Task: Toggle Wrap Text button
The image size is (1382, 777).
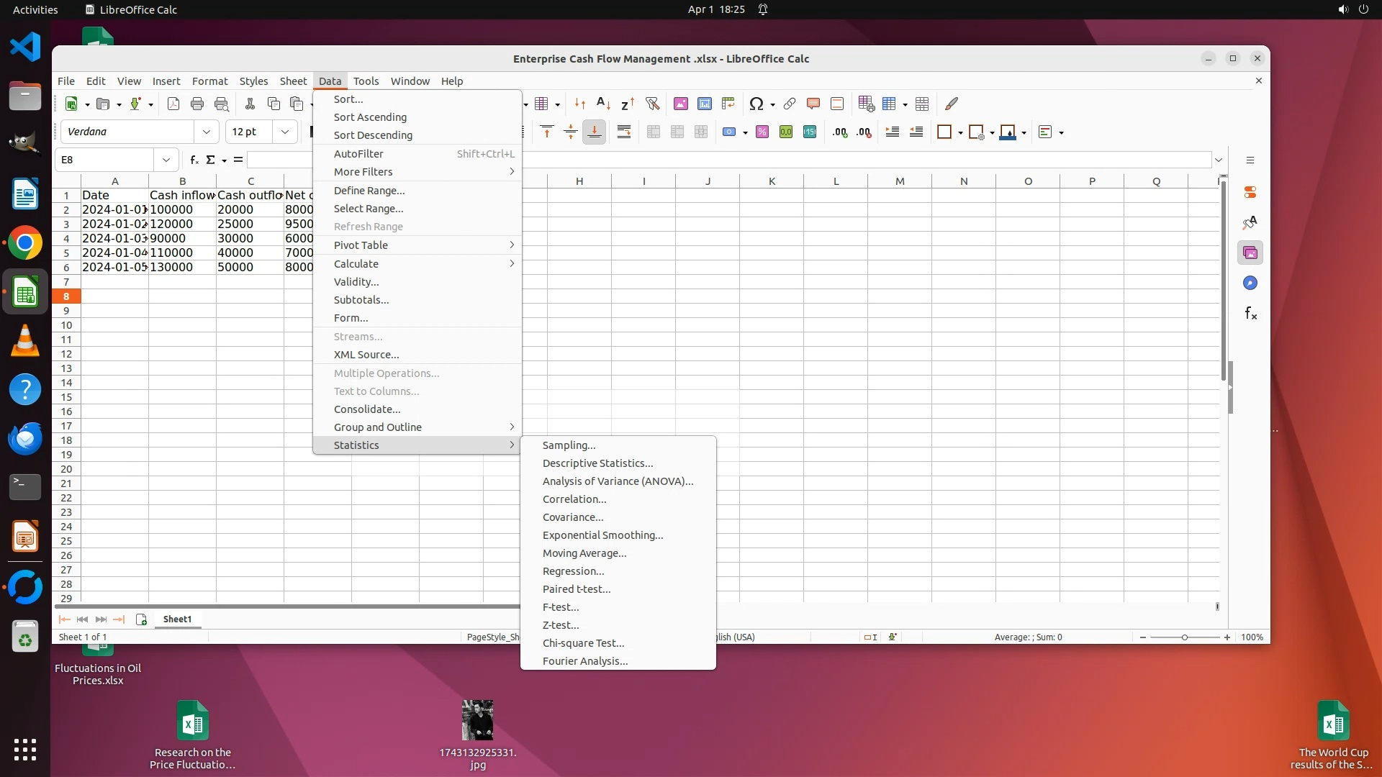Action: [624, 132]
